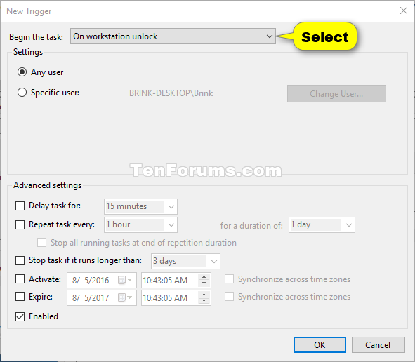
Task: Expand the '1 hour' repeat interval dropdown
Action: pyautogui.click(x=140, y=224)
